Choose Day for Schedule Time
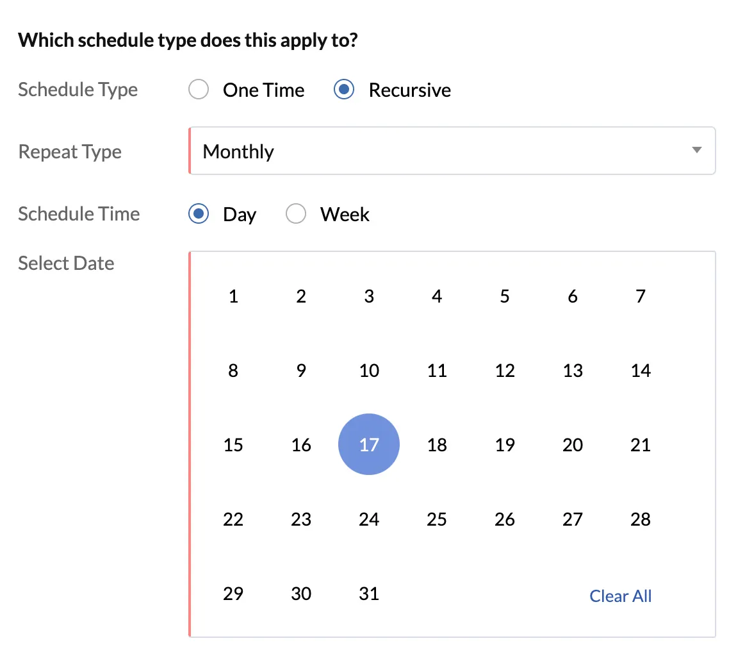745x659 pixels. (x=199, y=214)
